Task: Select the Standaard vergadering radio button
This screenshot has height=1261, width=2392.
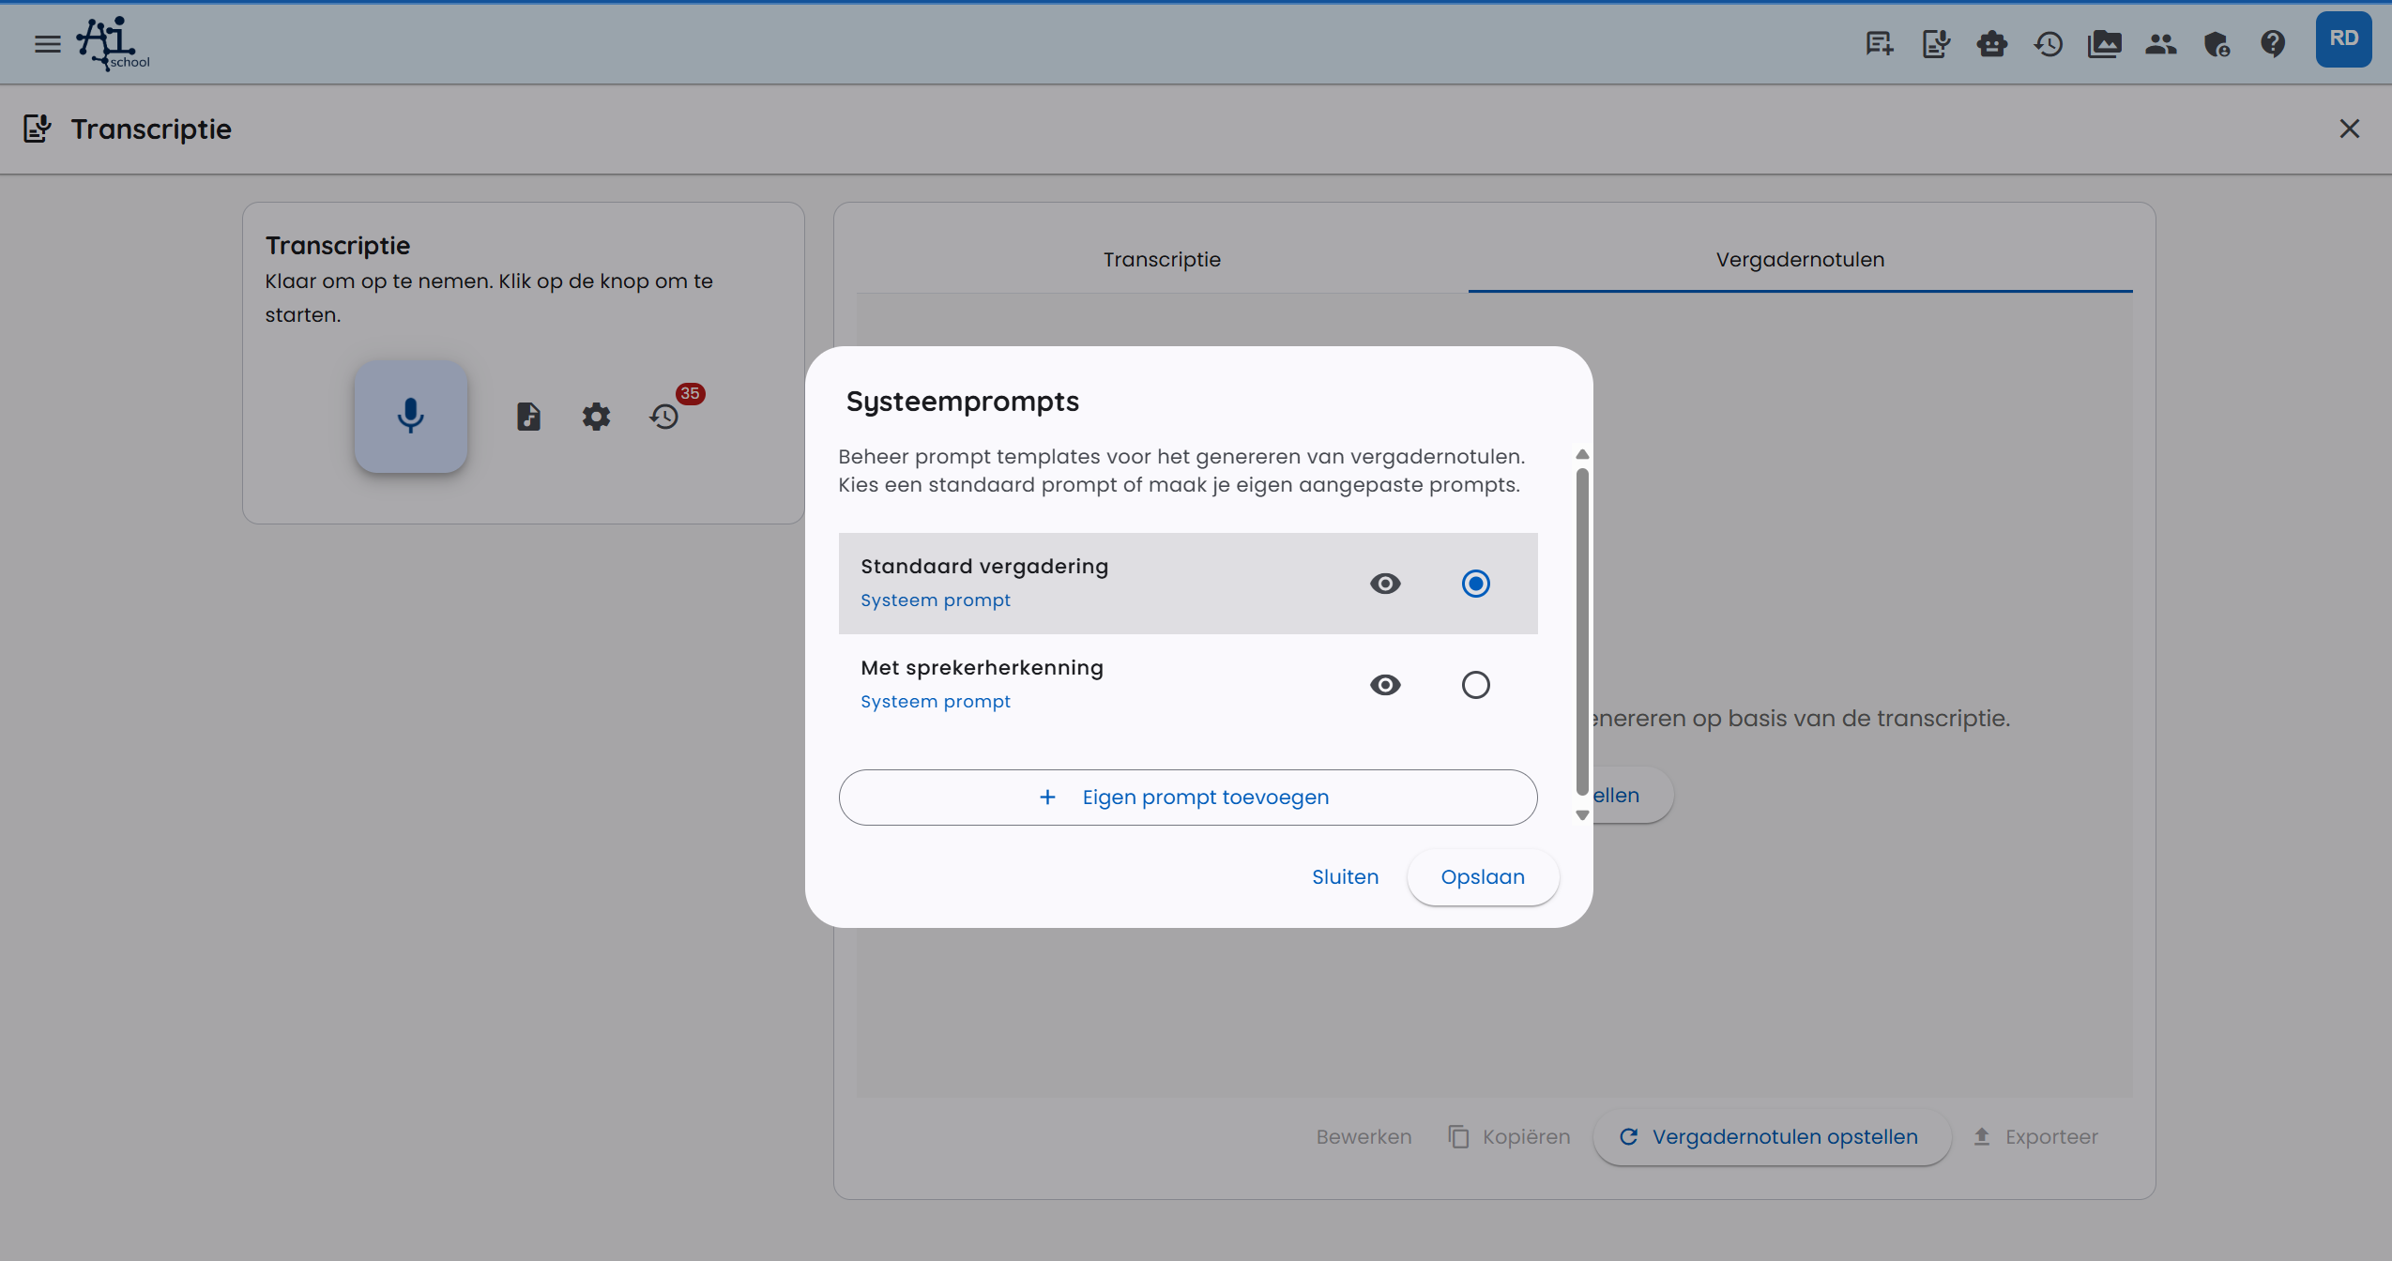Action: pyautogui.click(x=1474, y=583)
